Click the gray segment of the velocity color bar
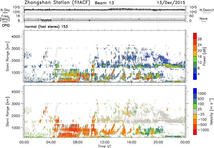Viewport: 214px width, 148px height. (195, 112)
